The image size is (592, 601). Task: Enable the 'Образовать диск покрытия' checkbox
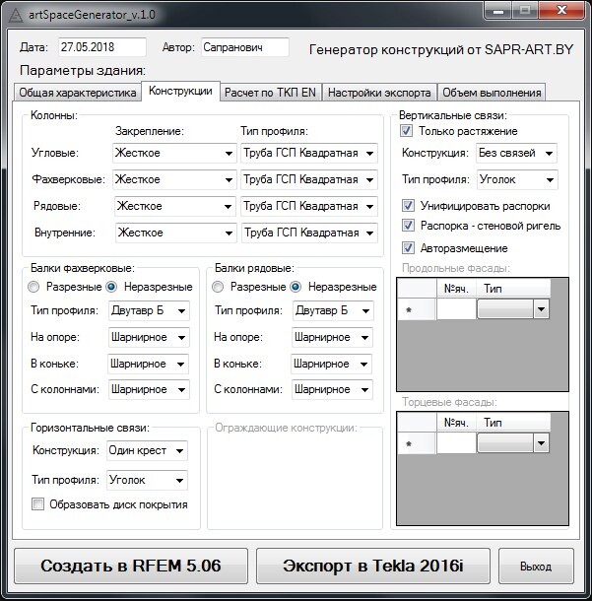pos(38,504)
